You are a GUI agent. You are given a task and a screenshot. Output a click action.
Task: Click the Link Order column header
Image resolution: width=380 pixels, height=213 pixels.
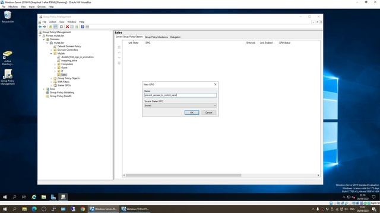pyautogui.click(x=133, y=43)
